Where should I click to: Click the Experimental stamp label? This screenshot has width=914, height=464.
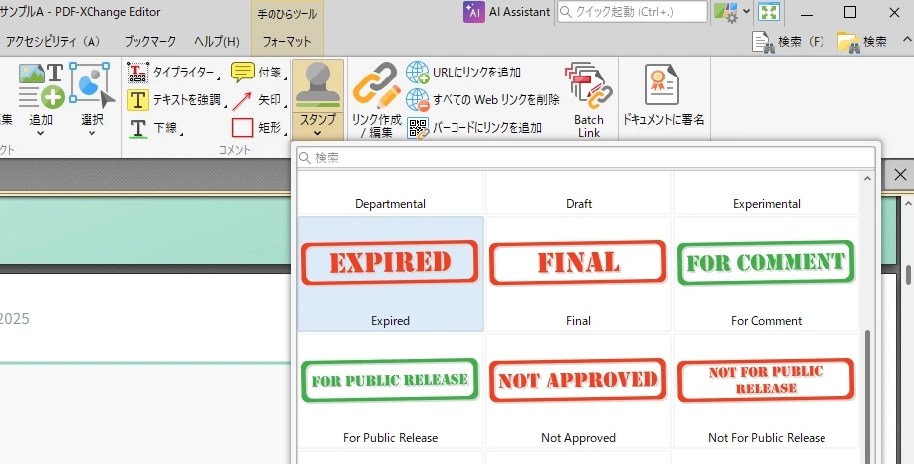coord(767,204)
